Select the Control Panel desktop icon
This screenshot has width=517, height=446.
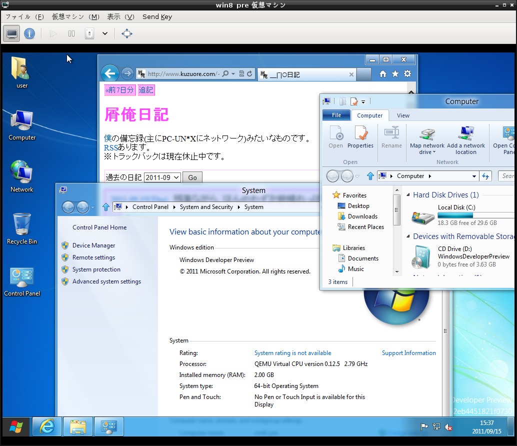22,282
